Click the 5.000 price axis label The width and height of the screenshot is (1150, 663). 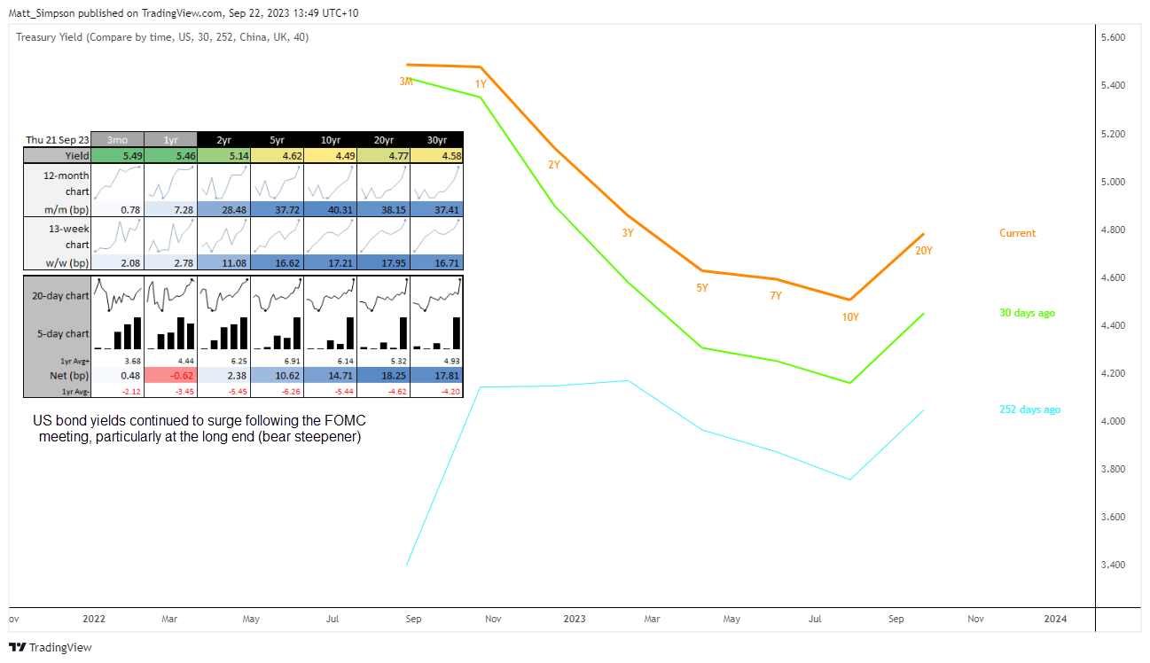(x=1113, y=182)
